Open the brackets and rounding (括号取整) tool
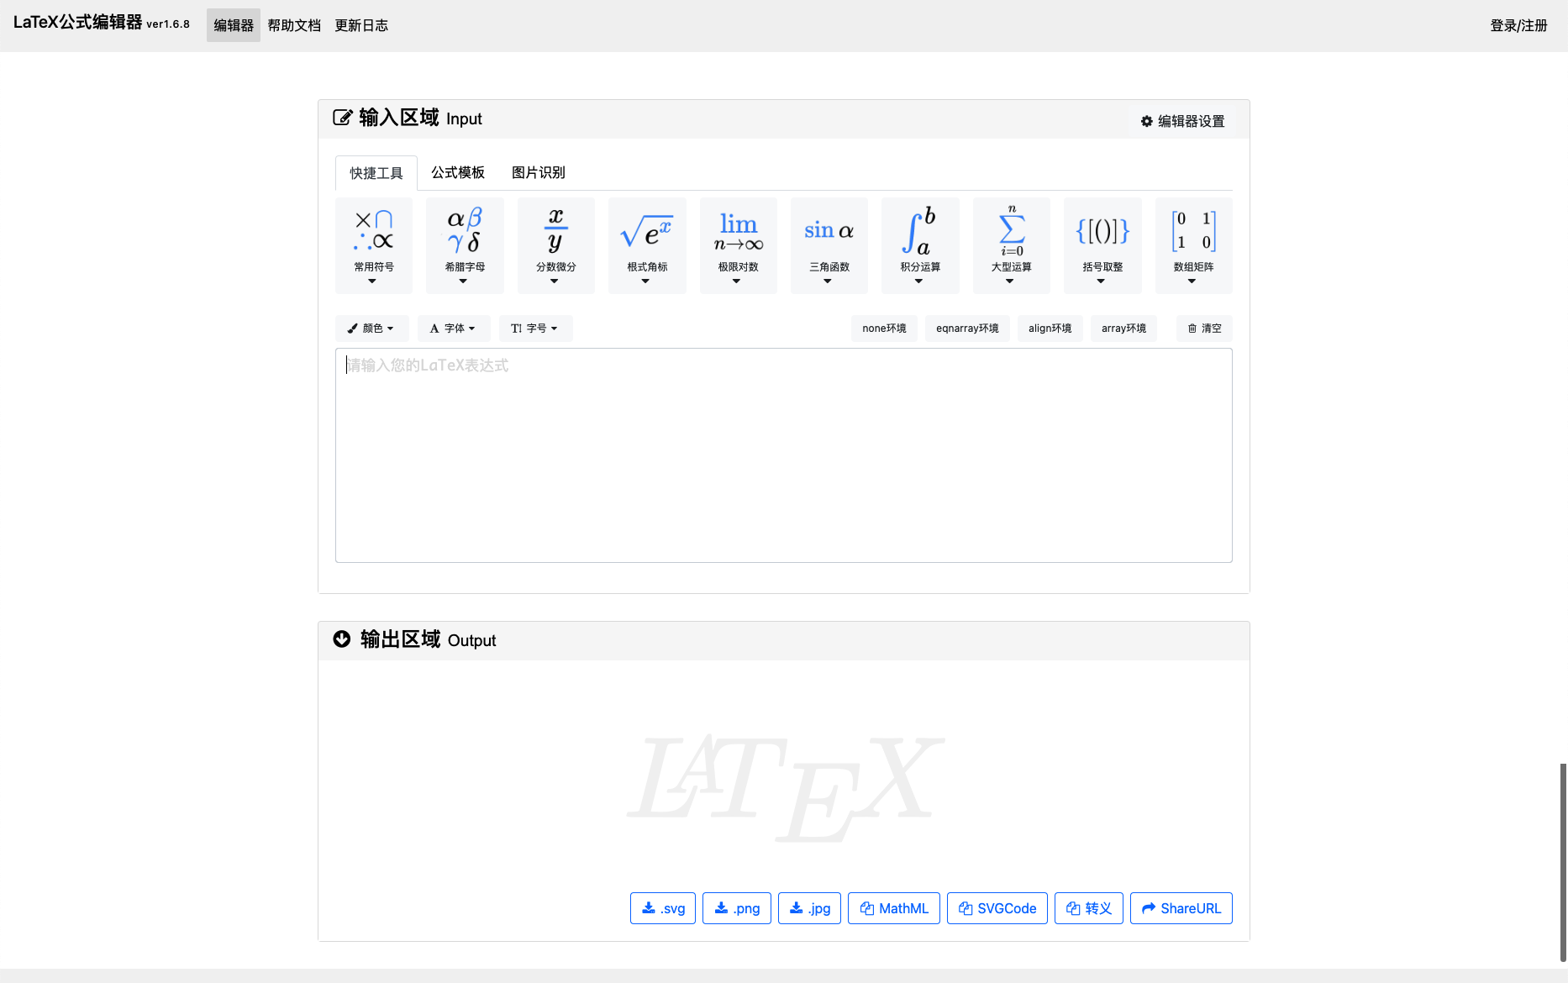Screen dimensions: 1568x983 (x=1102, y=245)
